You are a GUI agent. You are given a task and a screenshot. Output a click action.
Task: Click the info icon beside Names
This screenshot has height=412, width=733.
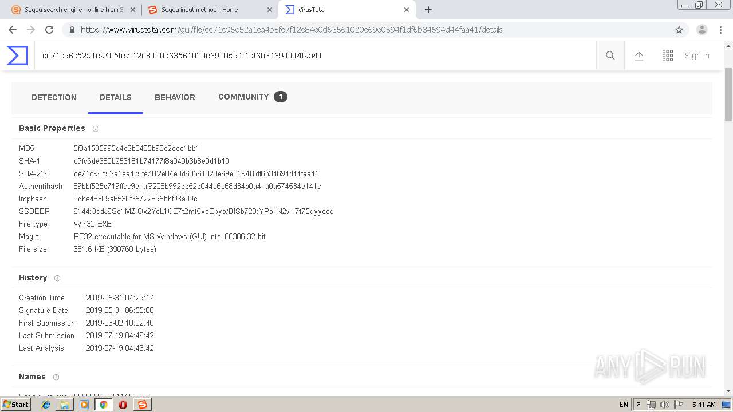pyautogui.click(x=56, y=377)
